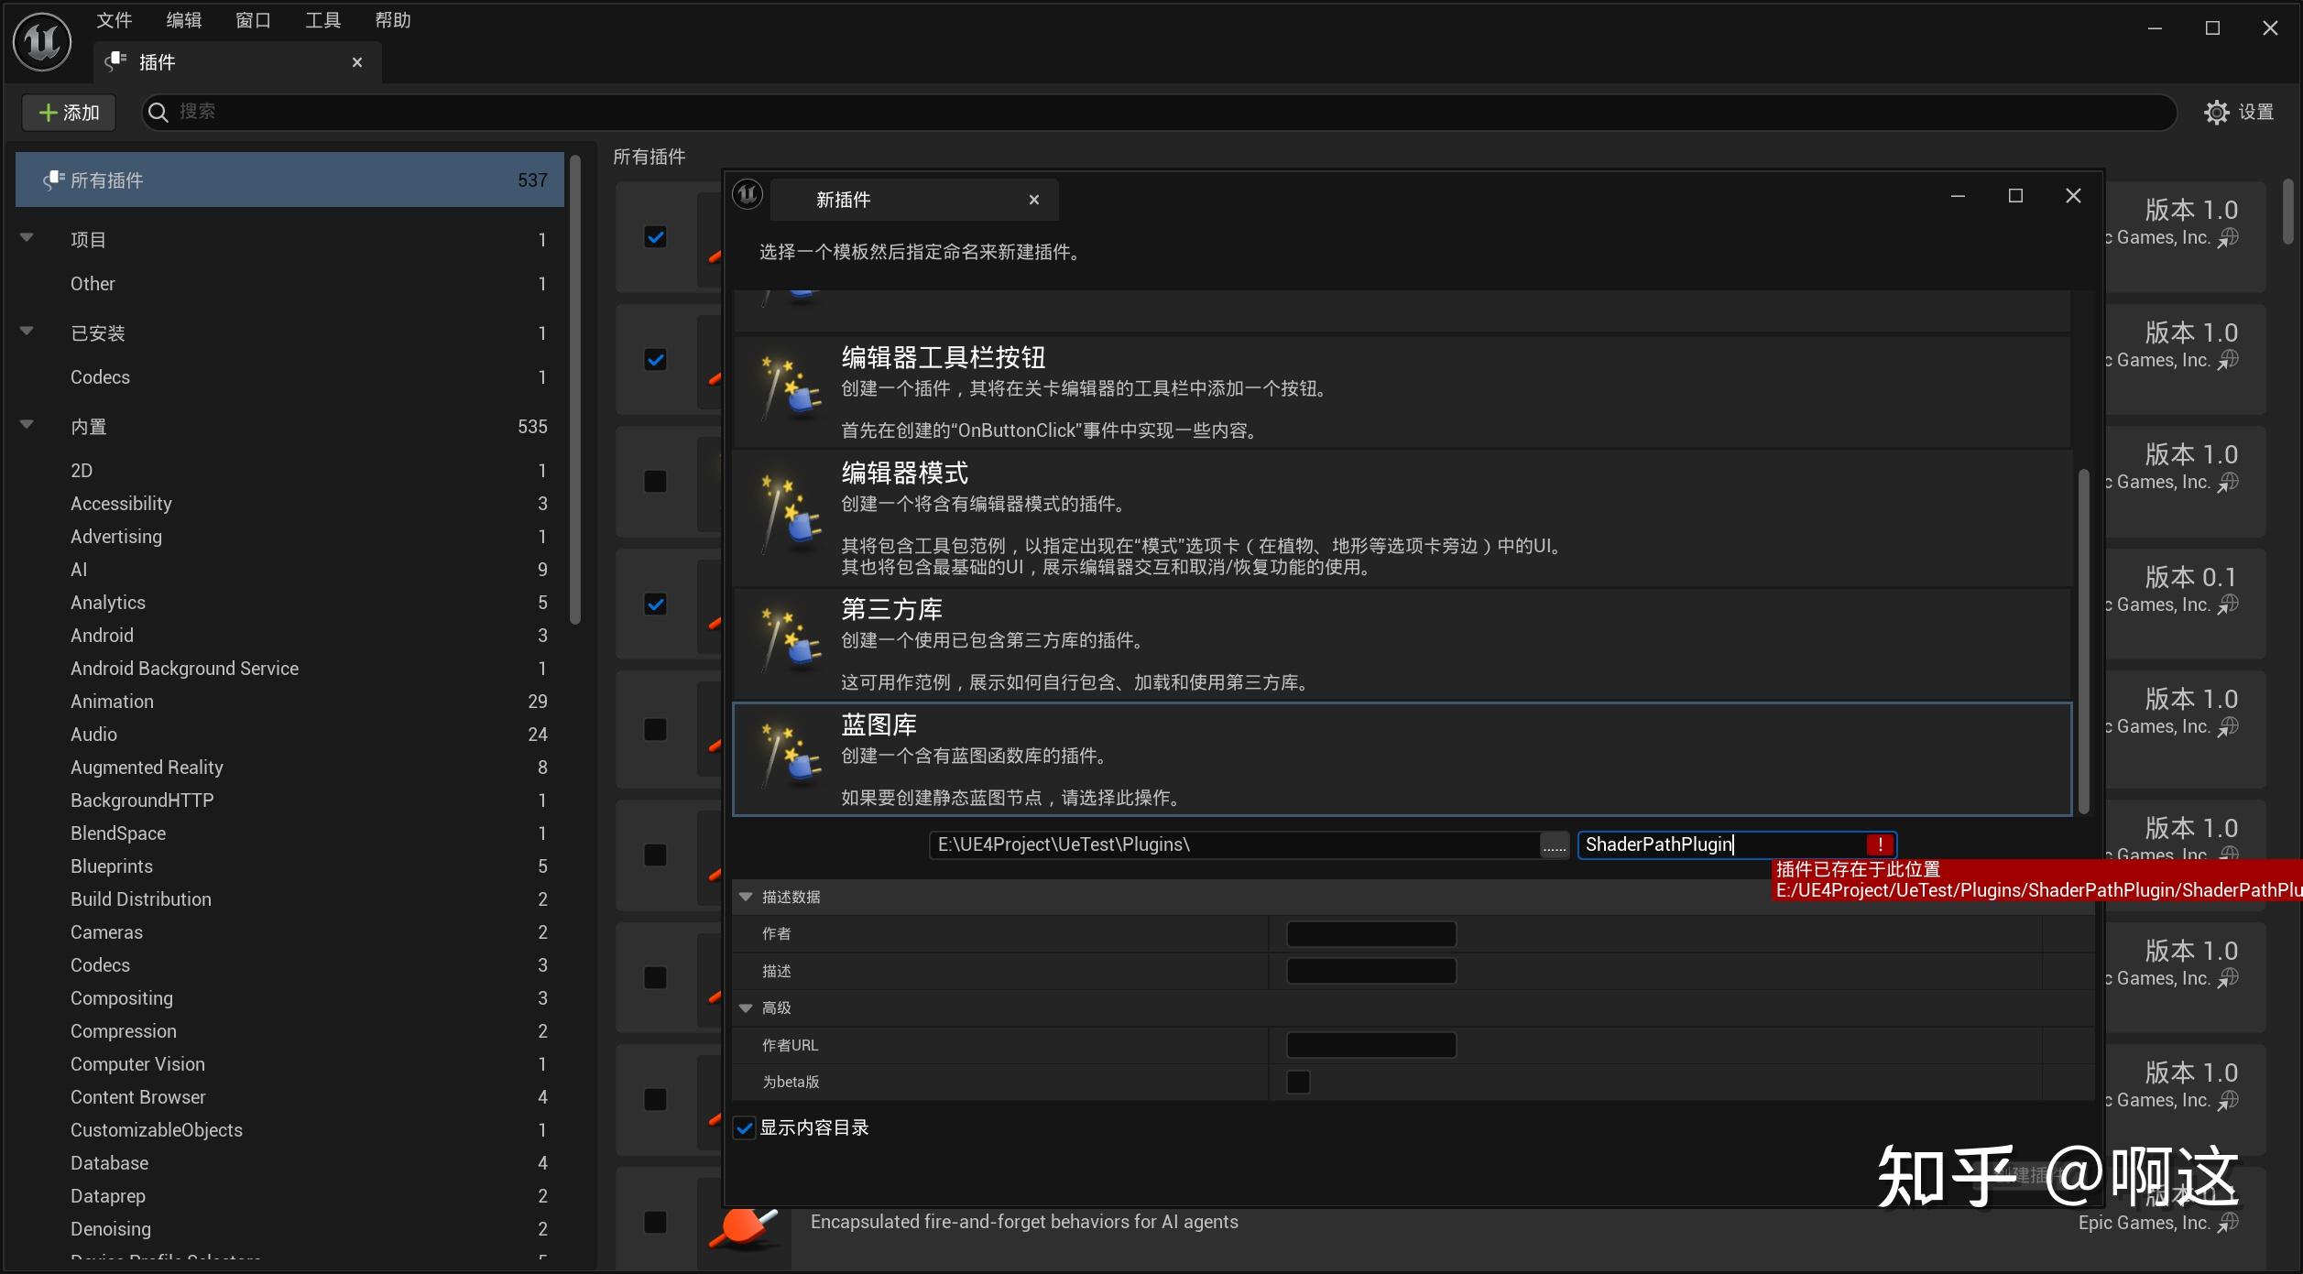Click the Unreal Engine logo
2303x1274 pixels.
pos(40,41)
